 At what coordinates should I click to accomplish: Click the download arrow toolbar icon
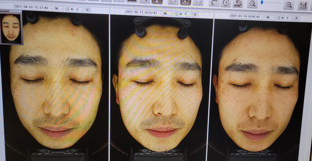coord(157,2)
